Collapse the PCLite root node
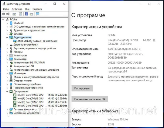Image resolution: width=164 pixels, height=128 pixels. [3, 19]
